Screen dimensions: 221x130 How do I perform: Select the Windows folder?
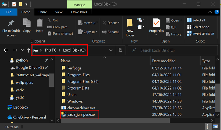(75, 101)
